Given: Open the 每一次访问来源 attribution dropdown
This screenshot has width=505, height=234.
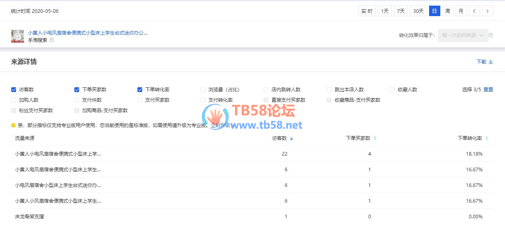Looking at the screenshot, I should [x=463, y=35].
